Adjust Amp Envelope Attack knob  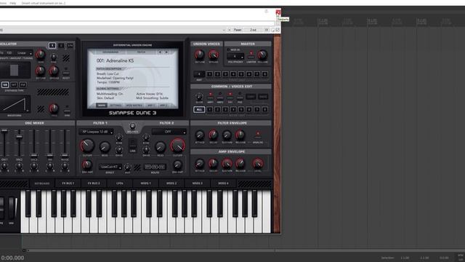(200, 164)
